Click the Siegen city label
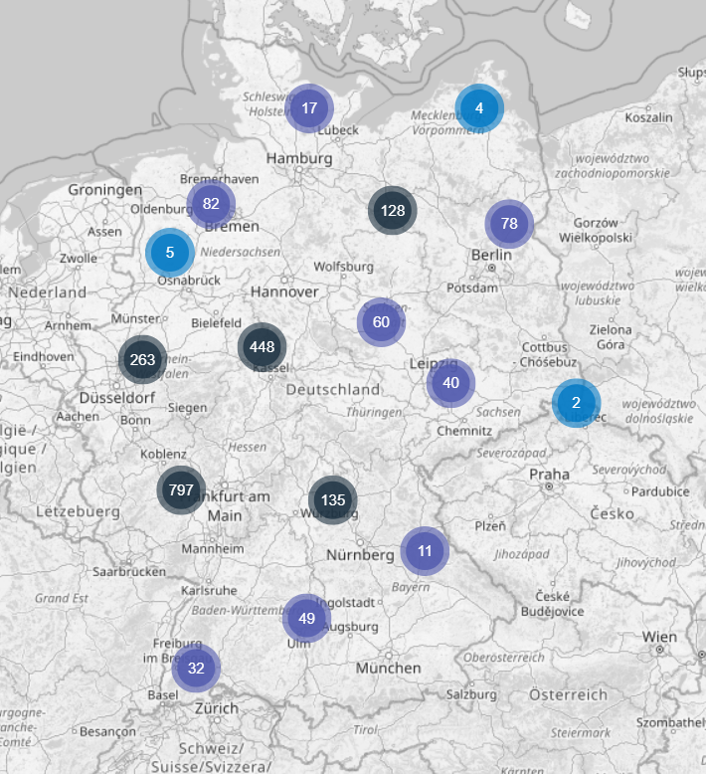 187,408
